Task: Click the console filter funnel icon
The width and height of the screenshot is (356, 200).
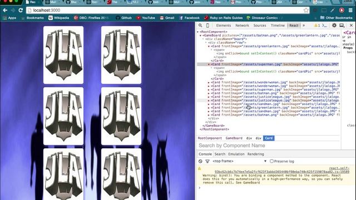Action: coord(207,161)
